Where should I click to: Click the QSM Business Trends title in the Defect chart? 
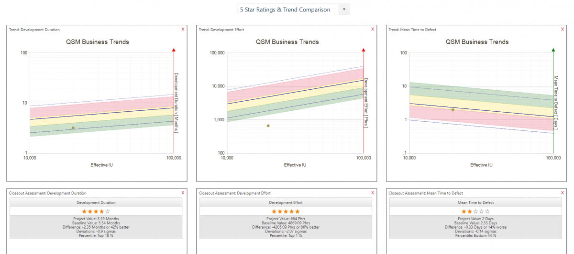pyautogui.click(x=477, y=42)
